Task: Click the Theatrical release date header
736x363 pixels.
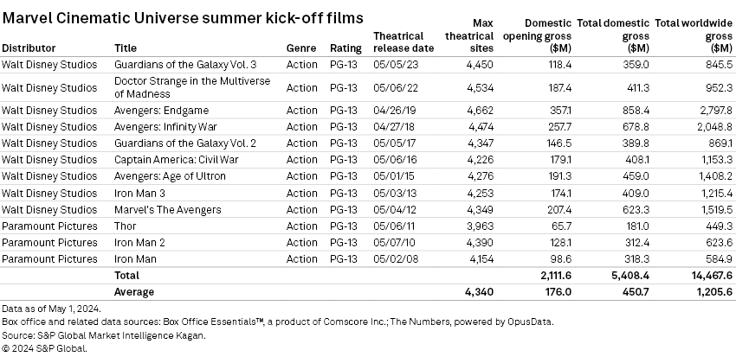Action: coord(398,41)
